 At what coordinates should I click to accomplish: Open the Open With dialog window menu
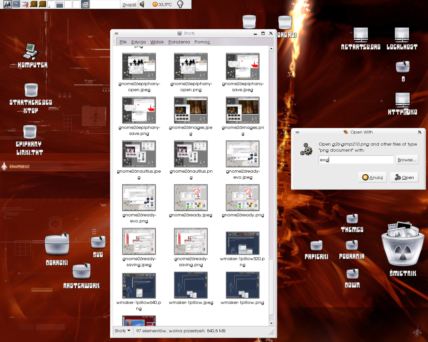pyautogui.click(x=297, y=132)
